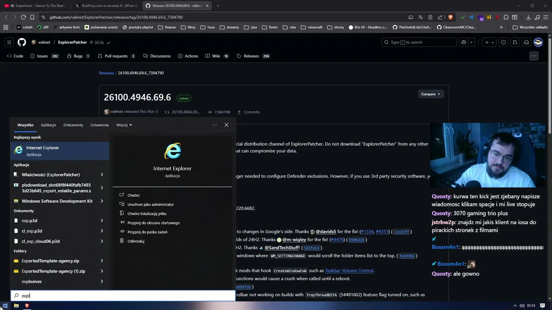Screen dimensions: 552x310
Task: Open reader mode icon in address bar
Action: pyautogui.click(x=430, y=17)
